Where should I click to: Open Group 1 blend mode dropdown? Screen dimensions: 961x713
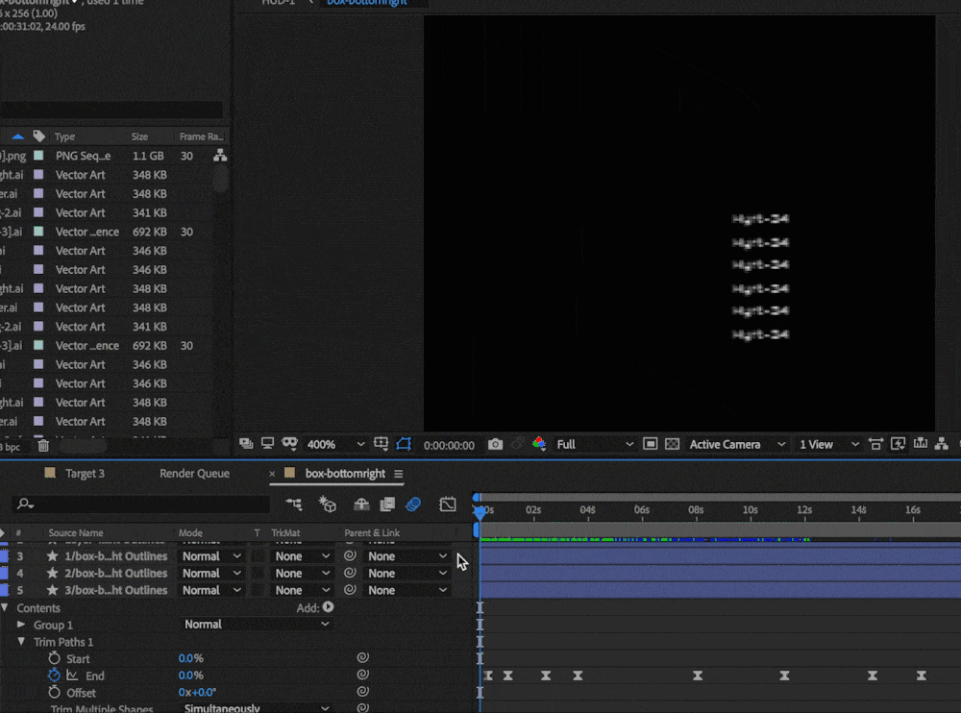coord(257,624)
